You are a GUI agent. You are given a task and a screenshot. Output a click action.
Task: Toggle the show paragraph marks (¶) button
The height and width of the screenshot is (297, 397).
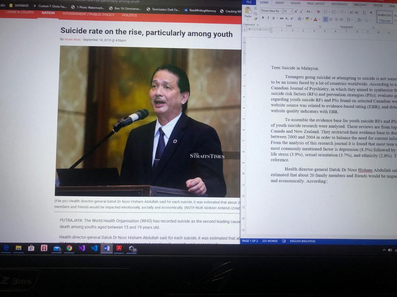coord(371,12)
